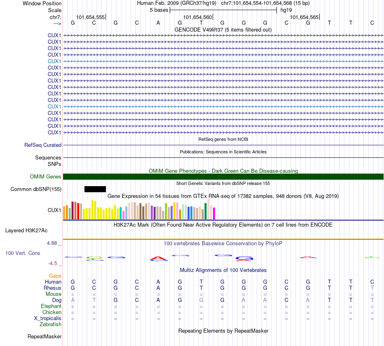Screen dimensions: 384x346
Task: Select the Elephant alignment row label
Action: coord(51,306)
